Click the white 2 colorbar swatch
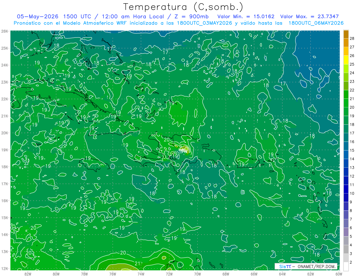 (346, 266)
